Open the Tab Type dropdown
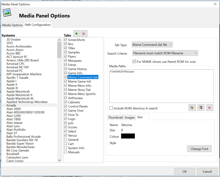The image size is (220, 177). tap(152, 45)
